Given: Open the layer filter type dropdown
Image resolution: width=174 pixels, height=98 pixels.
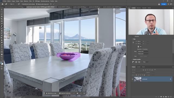Looking at the screenshot, I should click(x=137, y=70).
